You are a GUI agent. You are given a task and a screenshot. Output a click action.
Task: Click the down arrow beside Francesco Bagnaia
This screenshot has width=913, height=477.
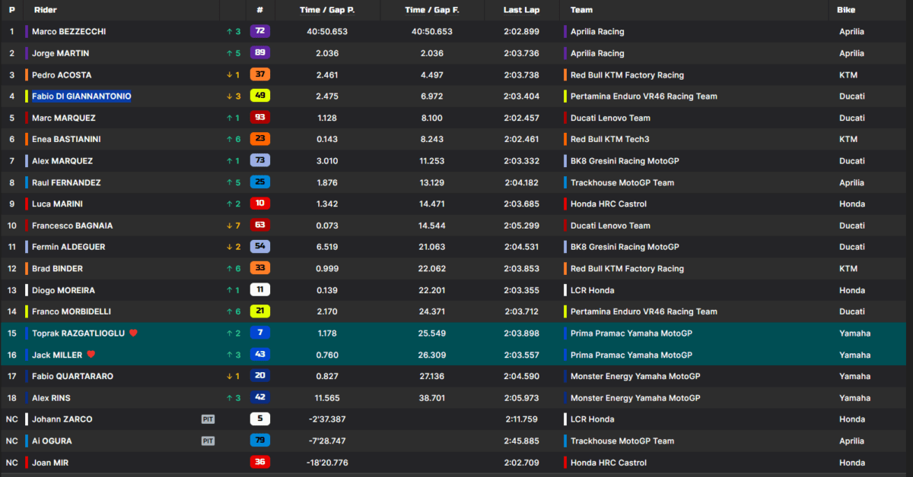229,226
